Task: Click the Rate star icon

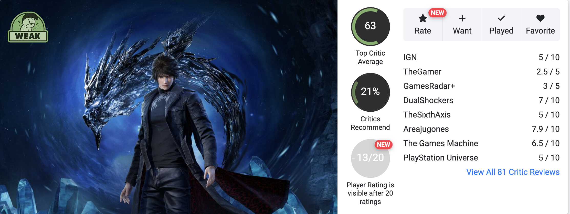Action: pyautogui.click(x=423, y=18)
